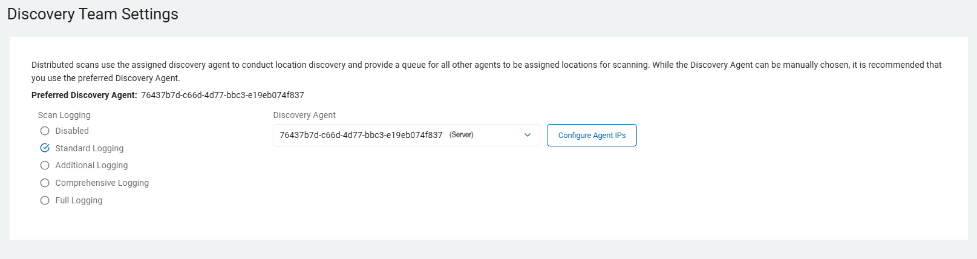Click the preferred agent ID value text
Viewport: 977px width, 259px height.
[223, 95]
